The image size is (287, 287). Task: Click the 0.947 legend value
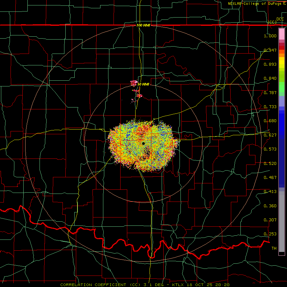pos(270,50)
